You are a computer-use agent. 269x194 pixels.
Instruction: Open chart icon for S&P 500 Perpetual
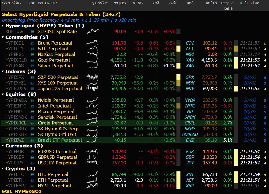coord(32,77)
